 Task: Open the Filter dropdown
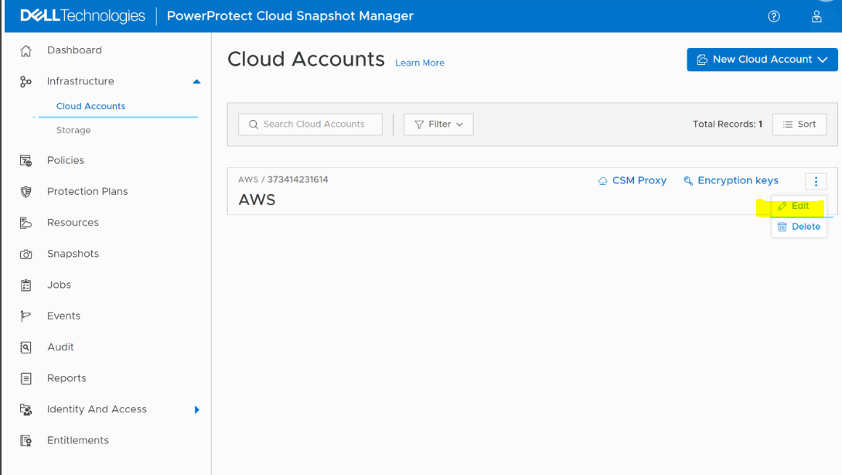point(438,124)
